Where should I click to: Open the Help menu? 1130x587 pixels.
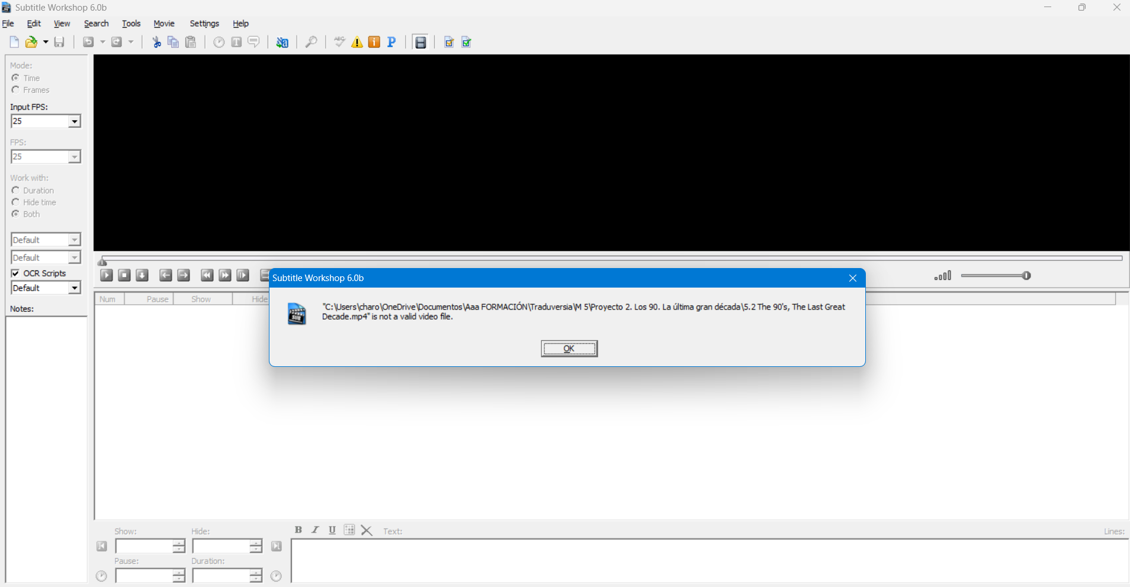(240, 24)
